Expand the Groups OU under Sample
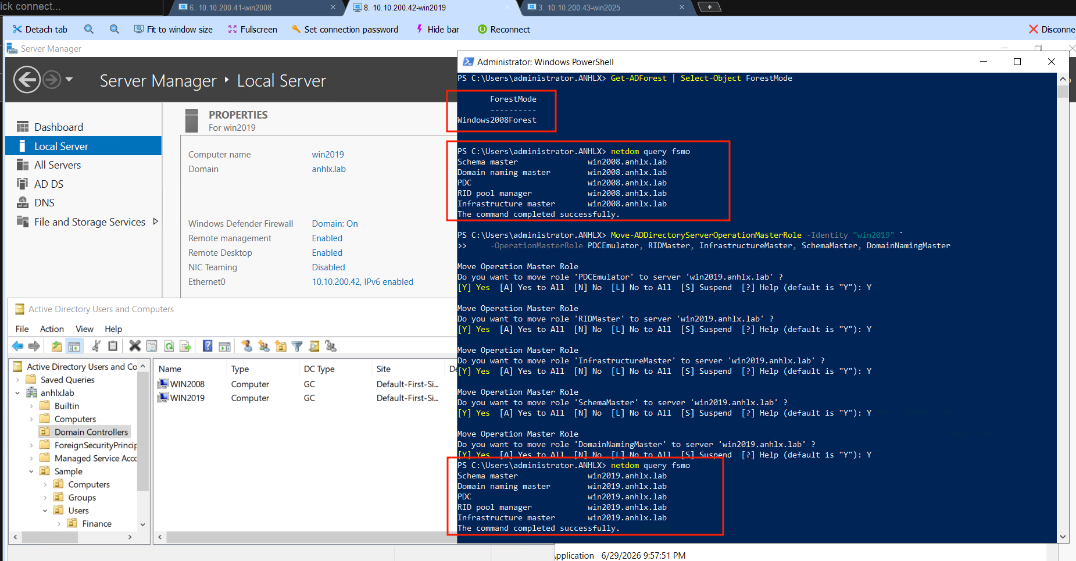Screen dimensions: 1076x561 [45, 498]
